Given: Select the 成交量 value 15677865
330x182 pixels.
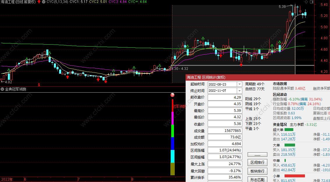Looking at the screenshot, I should pyautogui.click(x=225, y=131).
